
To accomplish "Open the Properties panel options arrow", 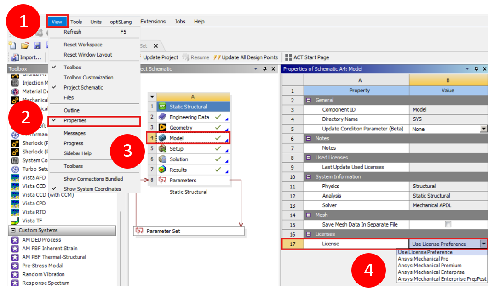I will 467,68.
